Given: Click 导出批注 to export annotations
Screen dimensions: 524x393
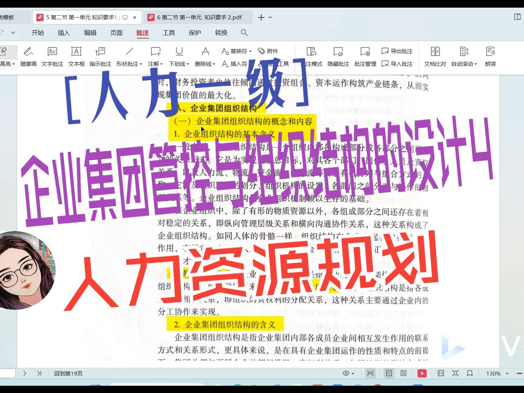Looking at the screenshot, I should (397, 51).
